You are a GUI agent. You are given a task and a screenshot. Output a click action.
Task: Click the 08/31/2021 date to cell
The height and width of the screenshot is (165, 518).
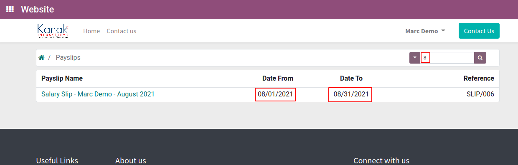(x=350, y=94)
